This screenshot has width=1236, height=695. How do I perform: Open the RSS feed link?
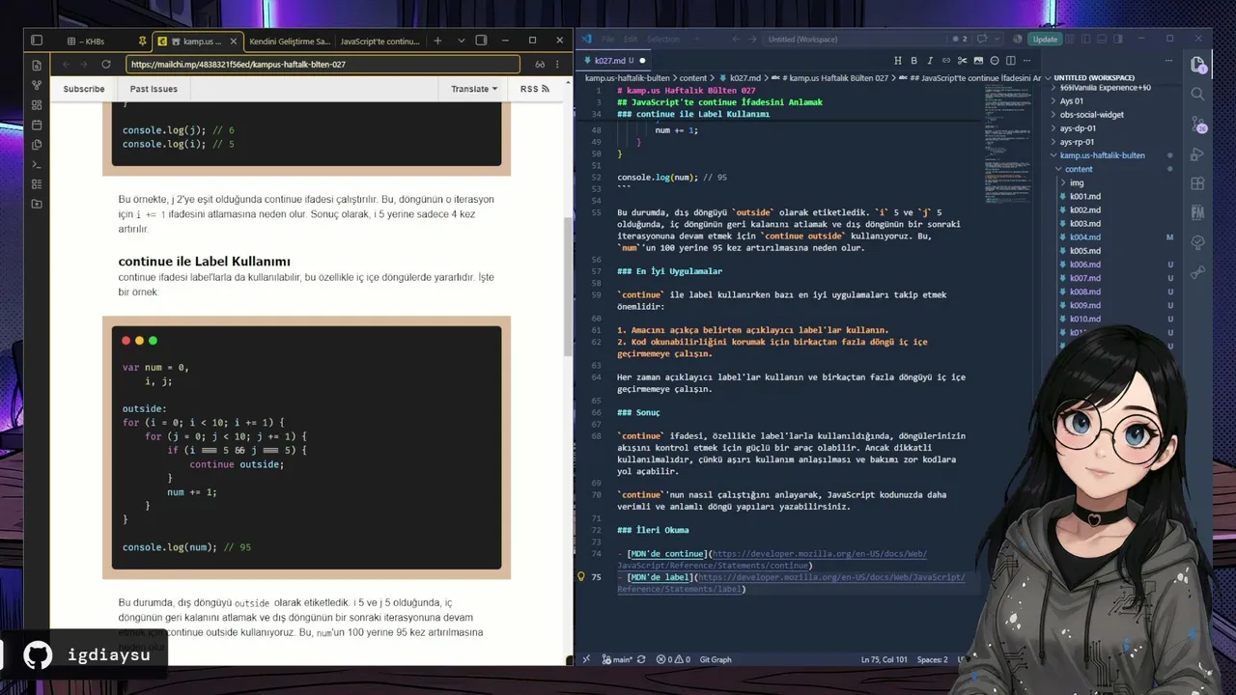pos(535,89)
